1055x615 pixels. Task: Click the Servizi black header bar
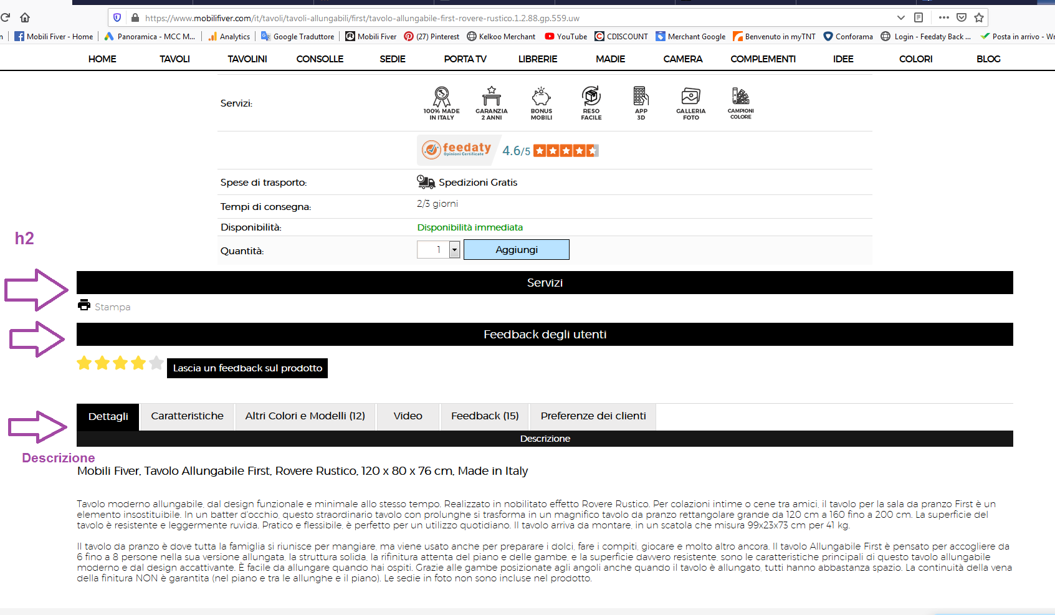(545, 283)
